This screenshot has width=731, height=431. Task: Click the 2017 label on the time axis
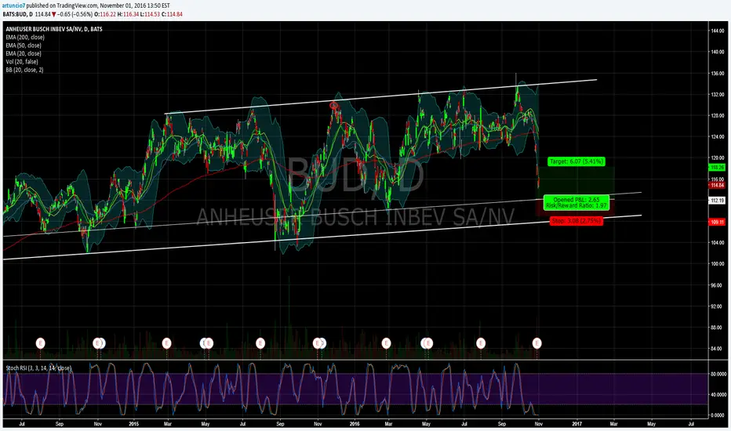[x=576, y=424]
